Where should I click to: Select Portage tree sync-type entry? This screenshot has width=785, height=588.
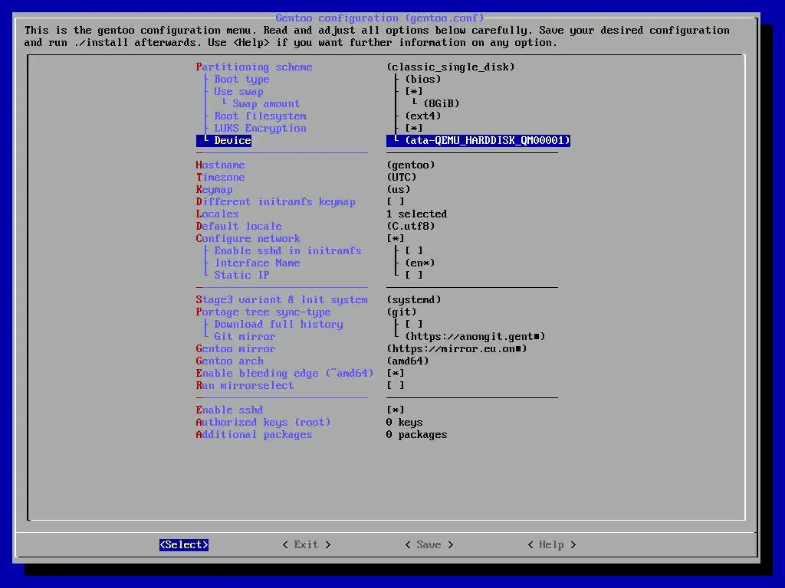(x=264, y=312)
